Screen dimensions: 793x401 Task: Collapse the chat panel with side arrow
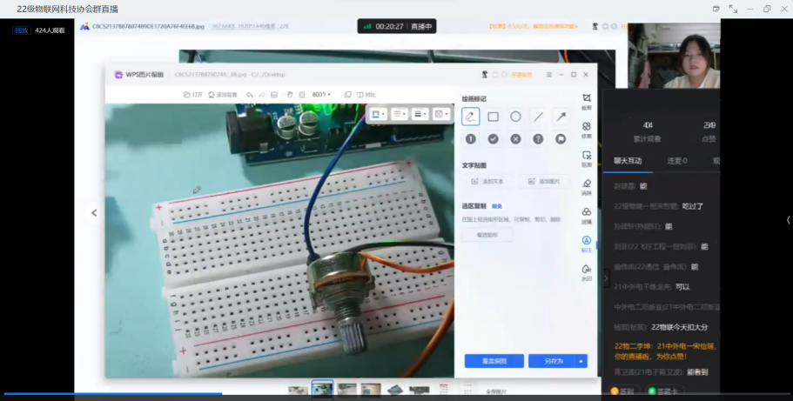pos(607,278)
